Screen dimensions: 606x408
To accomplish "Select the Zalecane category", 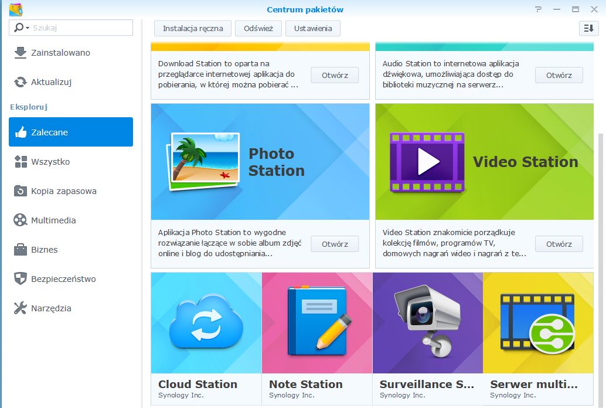I will (71, 132).
